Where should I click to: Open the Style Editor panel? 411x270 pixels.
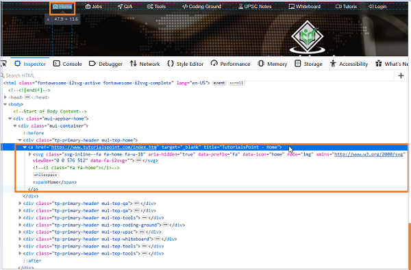[x=186, y=64]
